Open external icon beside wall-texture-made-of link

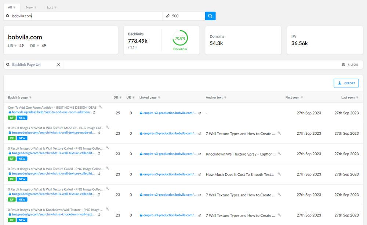99,133
